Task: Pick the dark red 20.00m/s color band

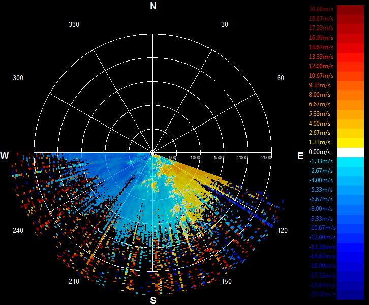Action: pyautogui.click(x=350, y=10)
